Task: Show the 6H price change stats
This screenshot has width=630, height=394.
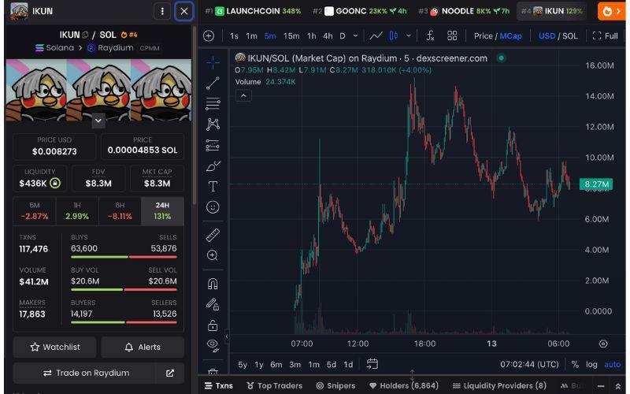Action: pos(120,210)
